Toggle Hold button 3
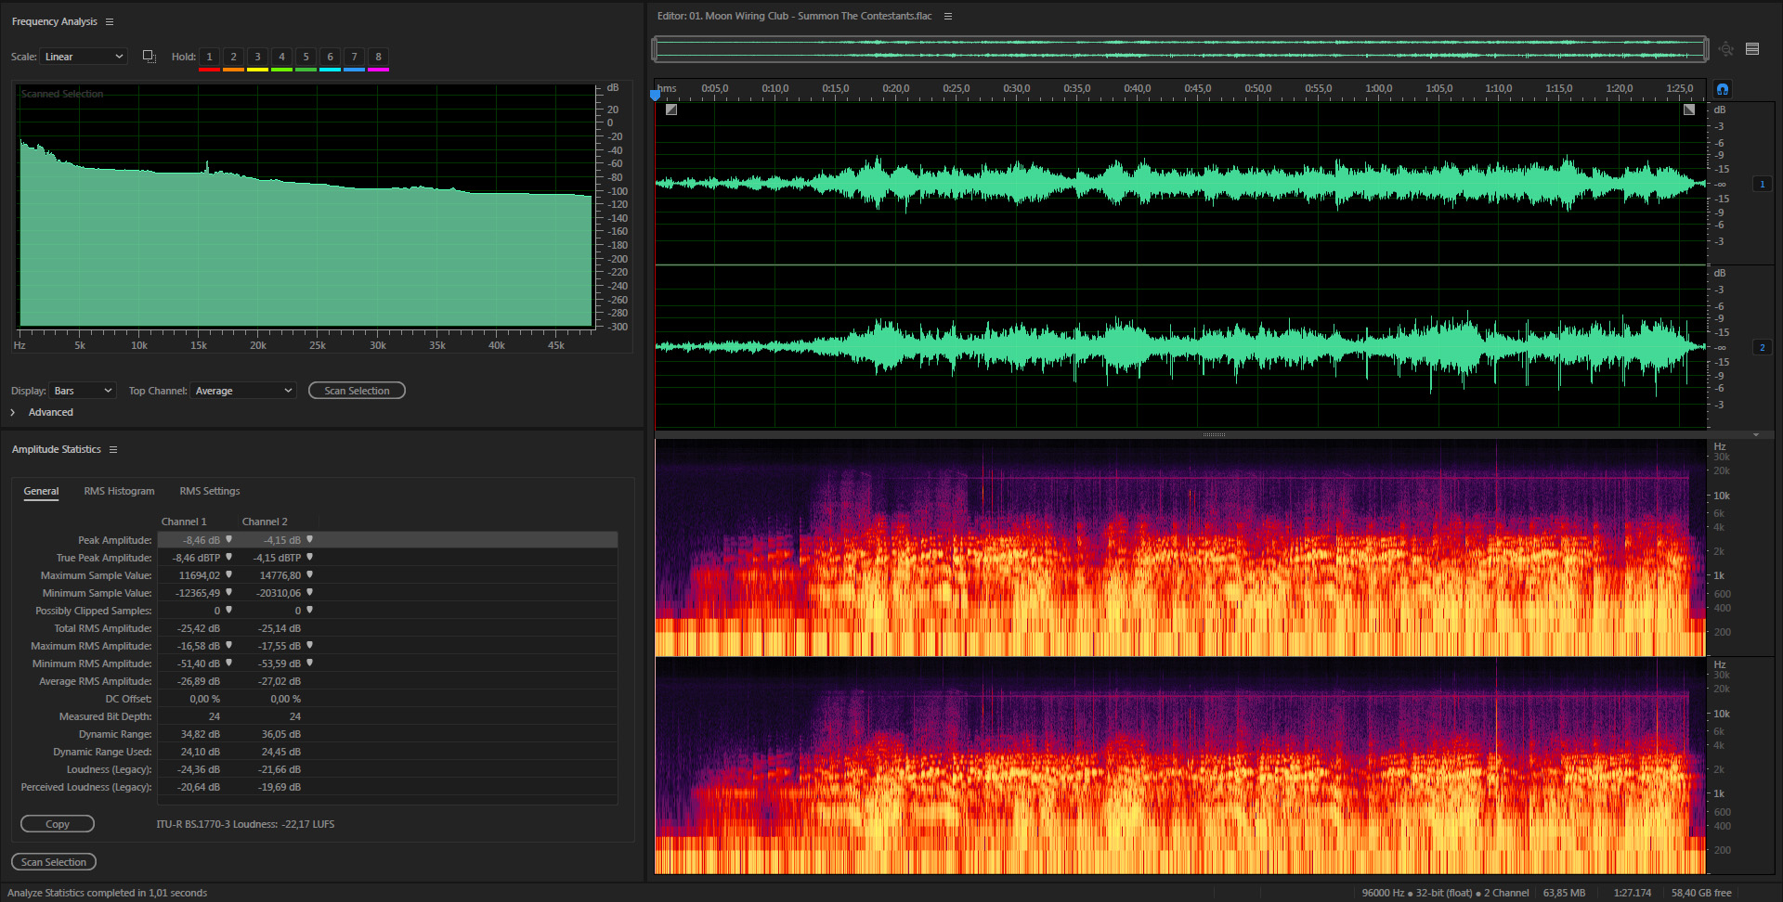 click(257, 58)
